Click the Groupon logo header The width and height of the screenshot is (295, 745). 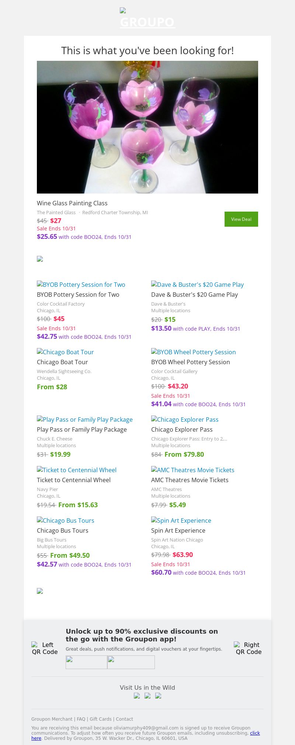(147, 19)
